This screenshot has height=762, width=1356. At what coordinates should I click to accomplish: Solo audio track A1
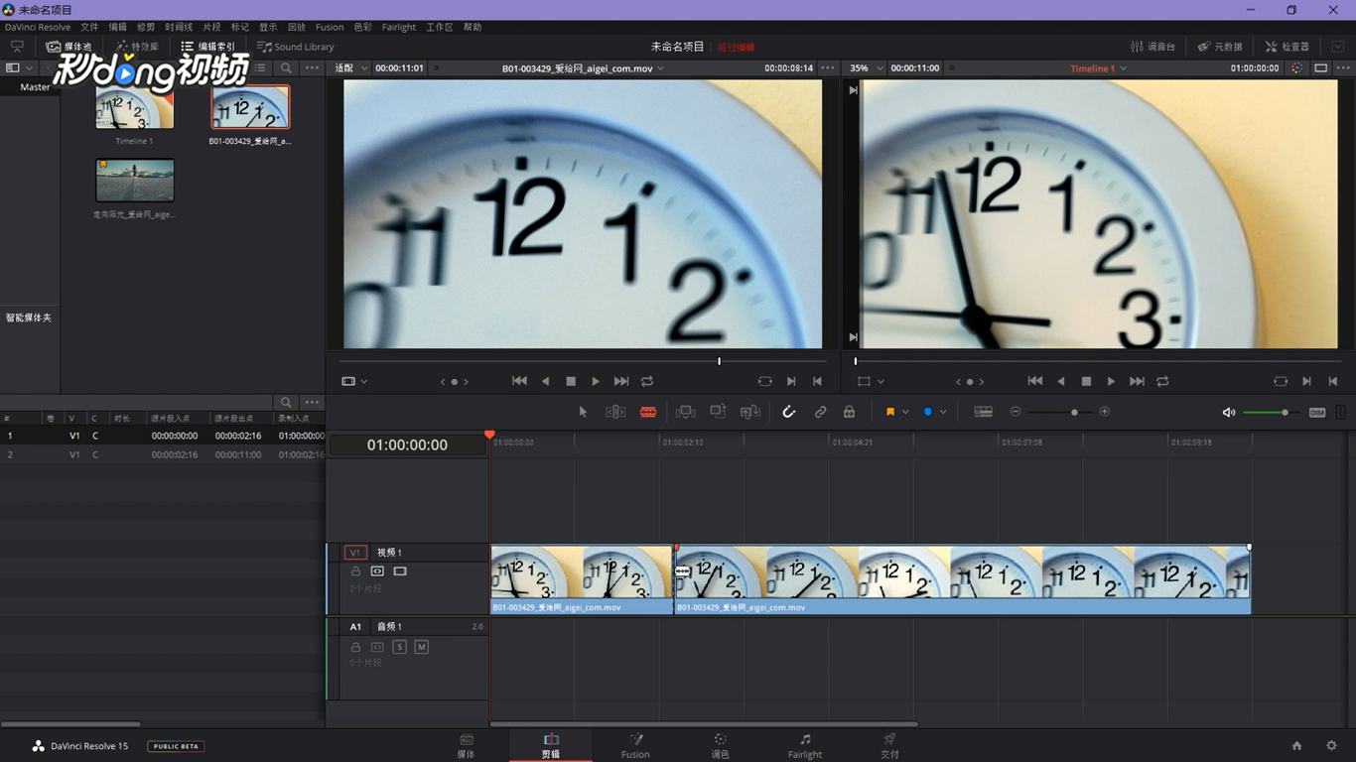pyautogui.click(x=399, y=647)
